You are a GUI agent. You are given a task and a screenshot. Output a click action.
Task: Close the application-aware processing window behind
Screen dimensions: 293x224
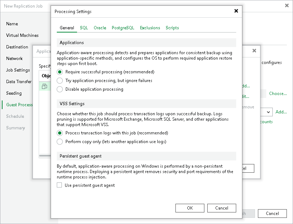coord(254,51)
